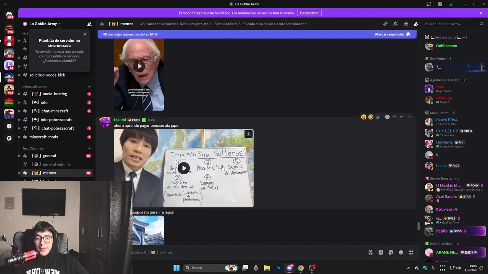
Task: Toggle system volume in the tray
Action: 458,268
